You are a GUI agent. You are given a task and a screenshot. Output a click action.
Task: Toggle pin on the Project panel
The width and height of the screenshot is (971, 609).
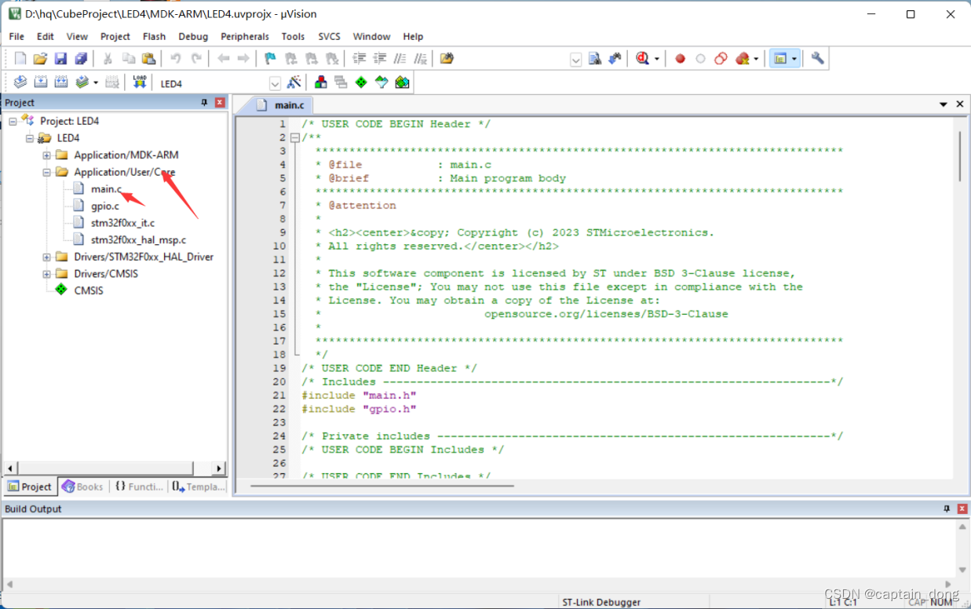tap(205, 103)
